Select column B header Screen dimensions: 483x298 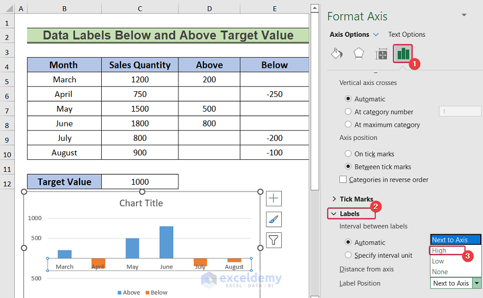(64, 8)
